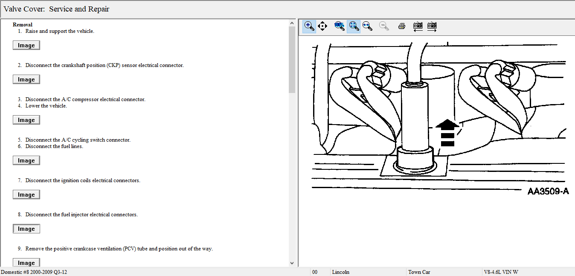Open Image for PCV tube removal step
The height and width of the screenshot is (276, 575).
pos(26,263)
